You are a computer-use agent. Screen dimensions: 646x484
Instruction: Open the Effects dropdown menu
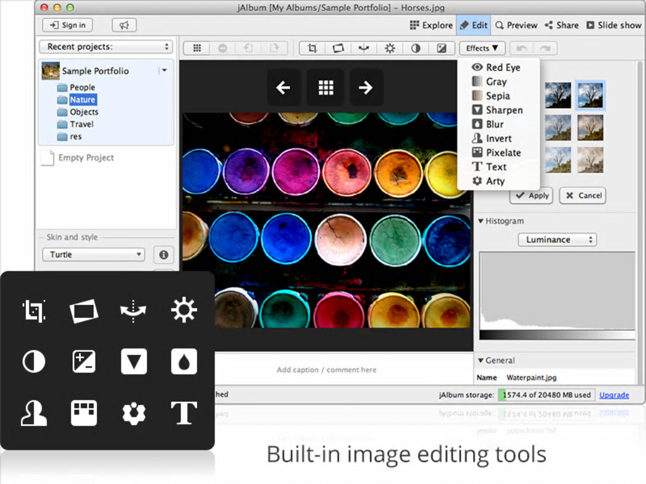(x=482, y=48)
